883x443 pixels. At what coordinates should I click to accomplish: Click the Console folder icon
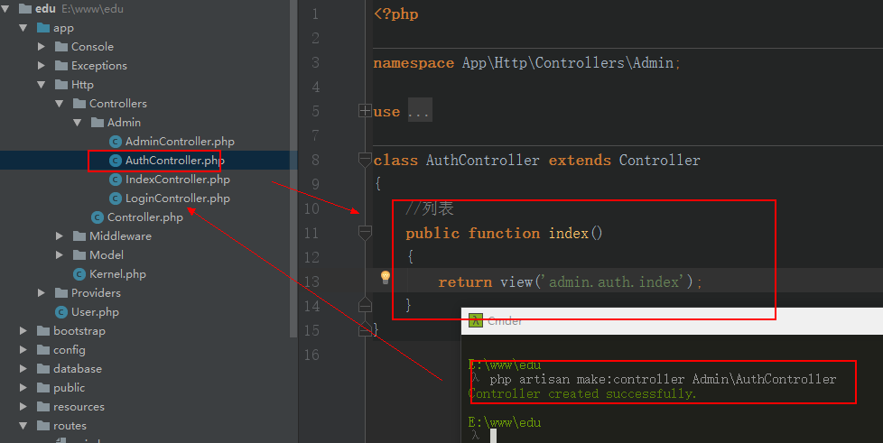pos(60,47)
